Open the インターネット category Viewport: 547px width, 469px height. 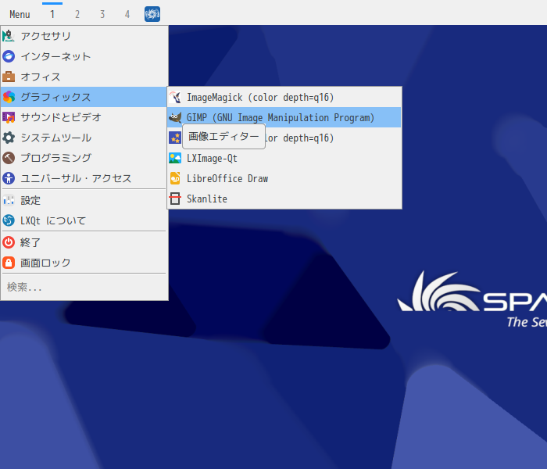tap(84, 56)
